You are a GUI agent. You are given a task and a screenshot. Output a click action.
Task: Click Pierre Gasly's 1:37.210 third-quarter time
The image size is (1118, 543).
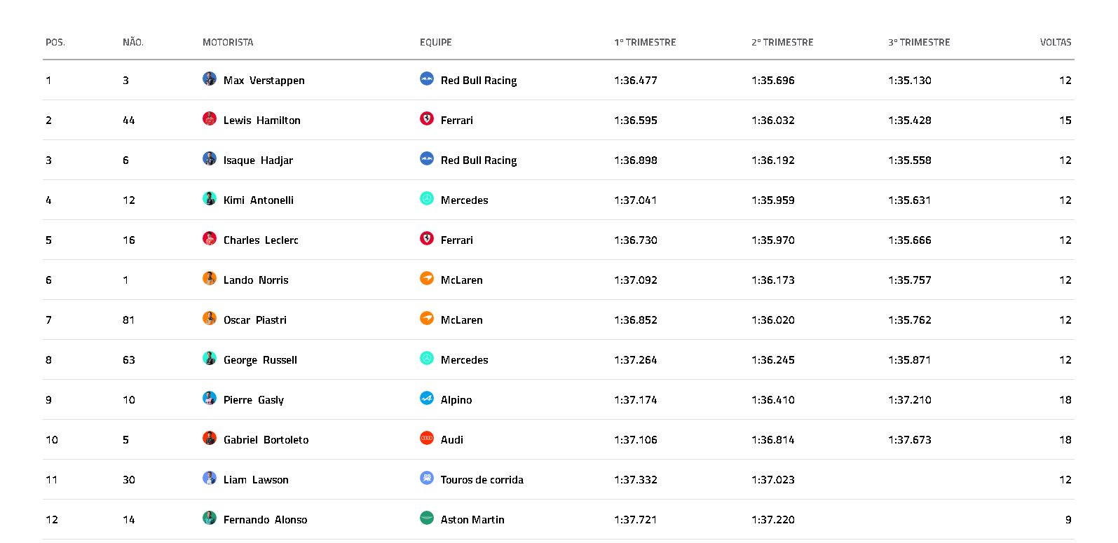(910, 400)
